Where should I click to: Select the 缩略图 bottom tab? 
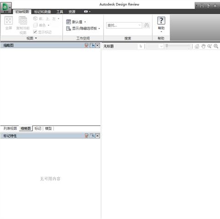point(26,128)
